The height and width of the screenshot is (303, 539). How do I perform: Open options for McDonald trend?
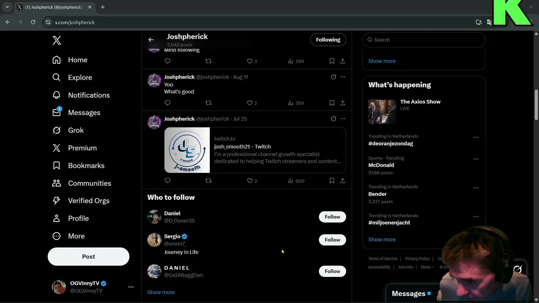coord(476,159)
